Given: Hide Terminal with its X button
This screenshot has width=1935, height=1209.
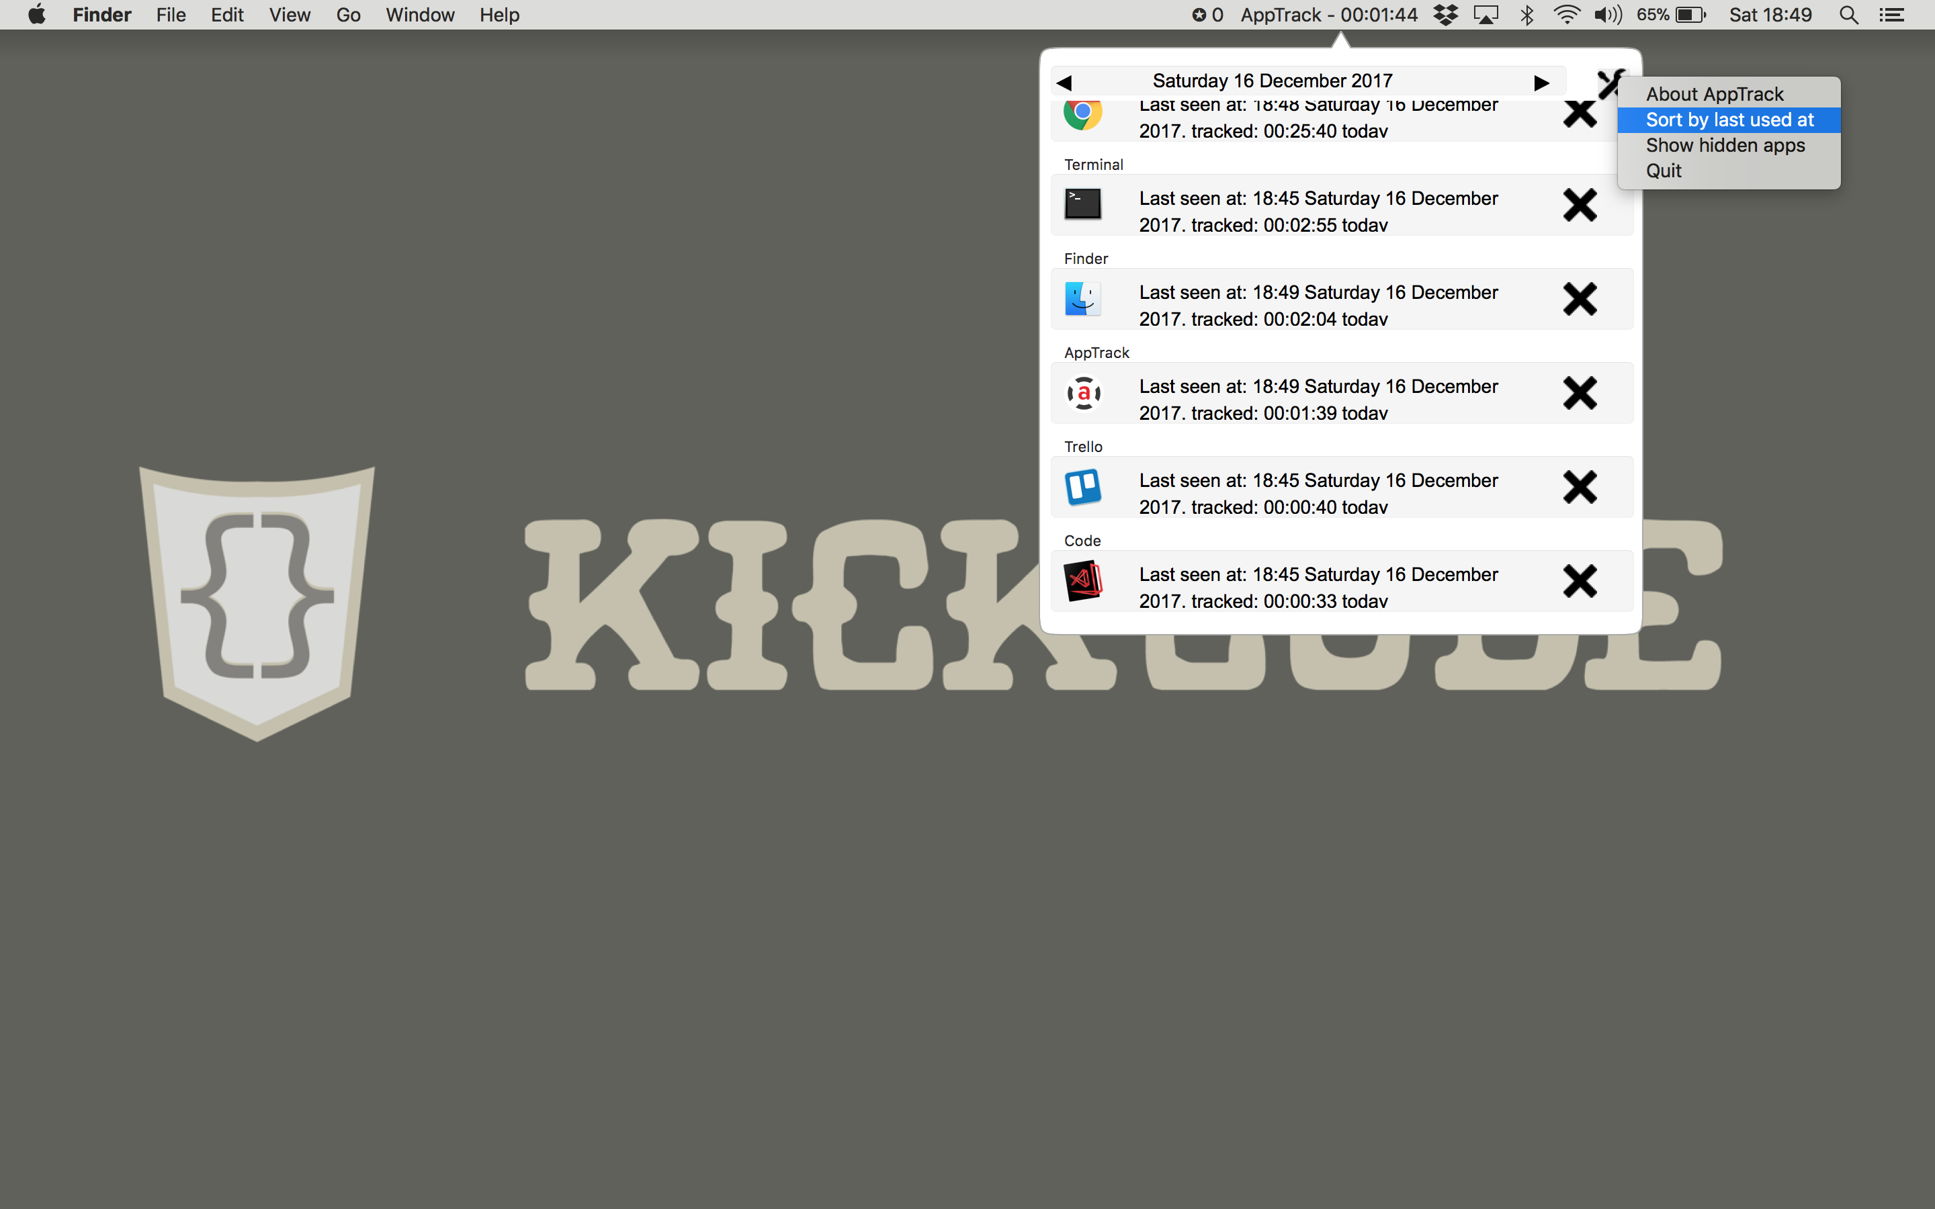Looking at the screenshot, I should [x=1579, y=206].
